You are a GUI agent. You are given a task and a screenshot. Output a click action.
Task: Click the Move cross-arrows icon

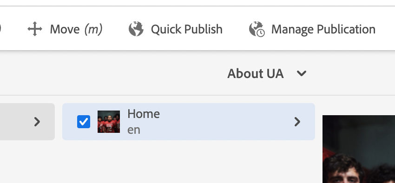(35, 29)
